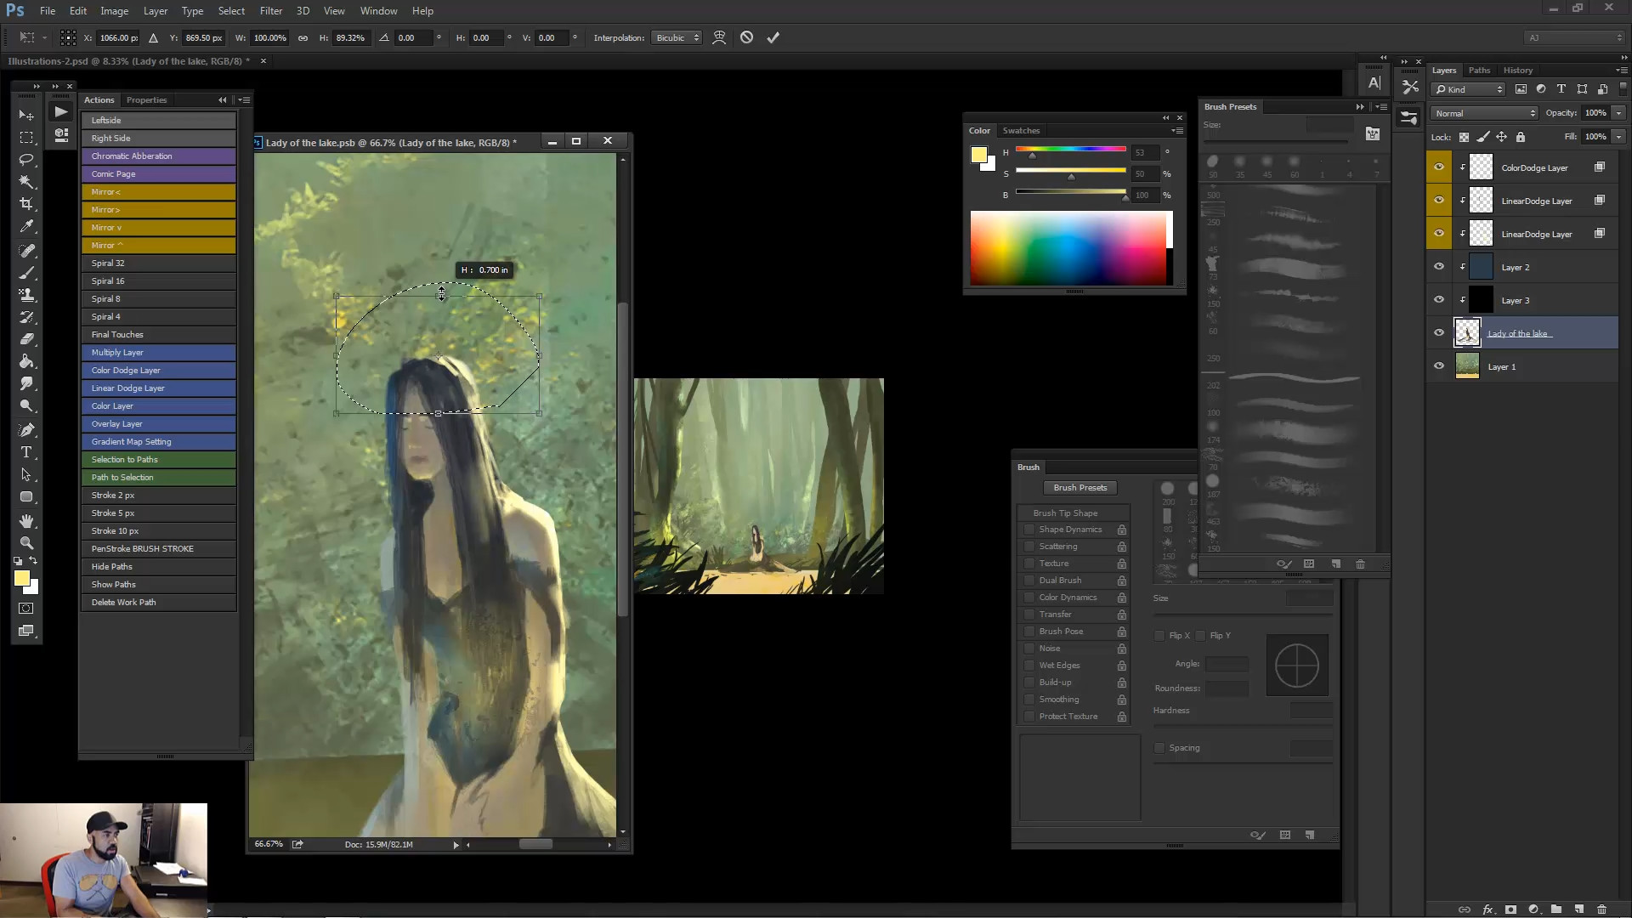
Task: Switch to warp mode icon in options bar
Action: point(719,37)
